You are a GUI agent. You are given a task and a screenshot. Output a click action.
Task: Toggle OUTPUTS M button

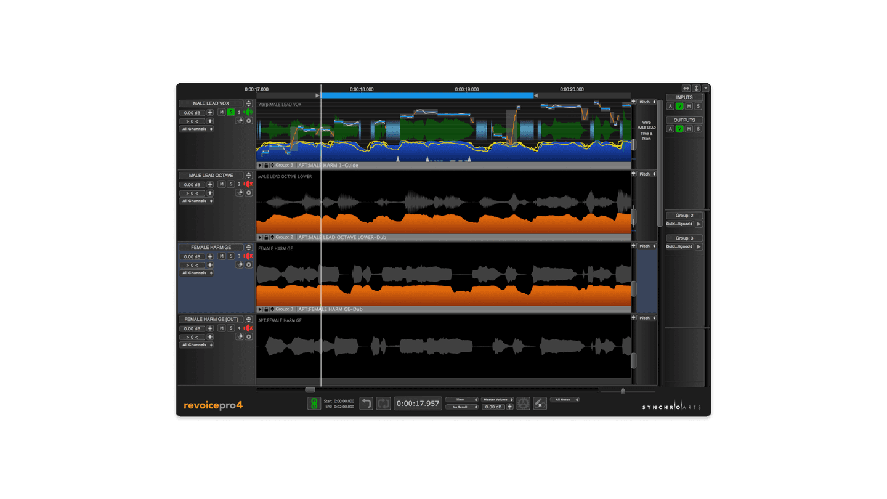[689, 129]
